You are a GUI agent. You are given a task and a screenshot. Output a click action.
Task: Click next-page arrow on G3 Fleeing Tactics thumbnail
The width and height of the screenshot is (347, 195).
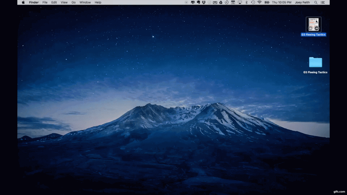pyautogui.click(x=317, y=28)
